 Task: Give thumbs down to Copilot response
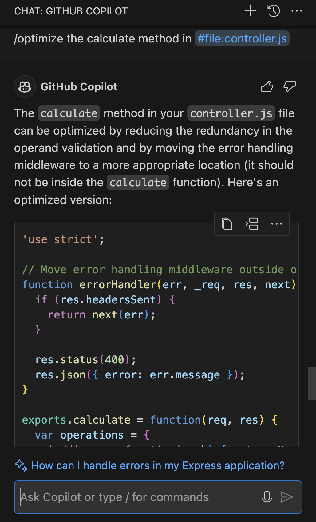click(290, 86)
